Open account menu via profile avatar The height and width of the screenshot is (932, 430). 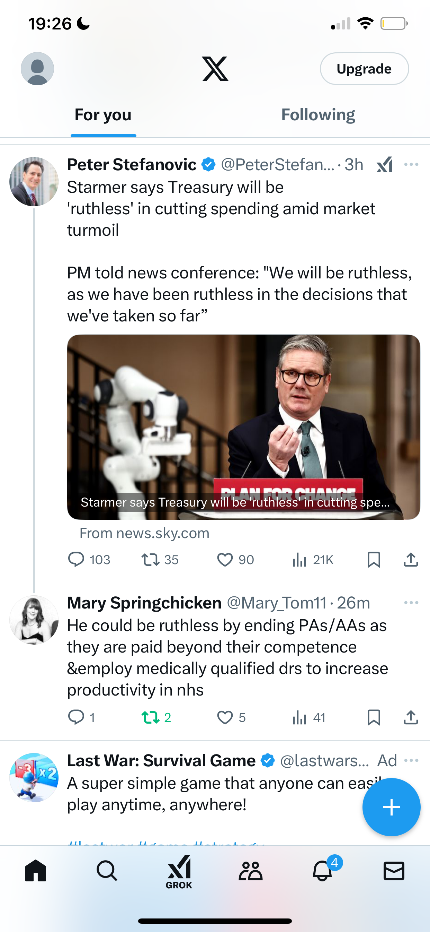(37, 69)
